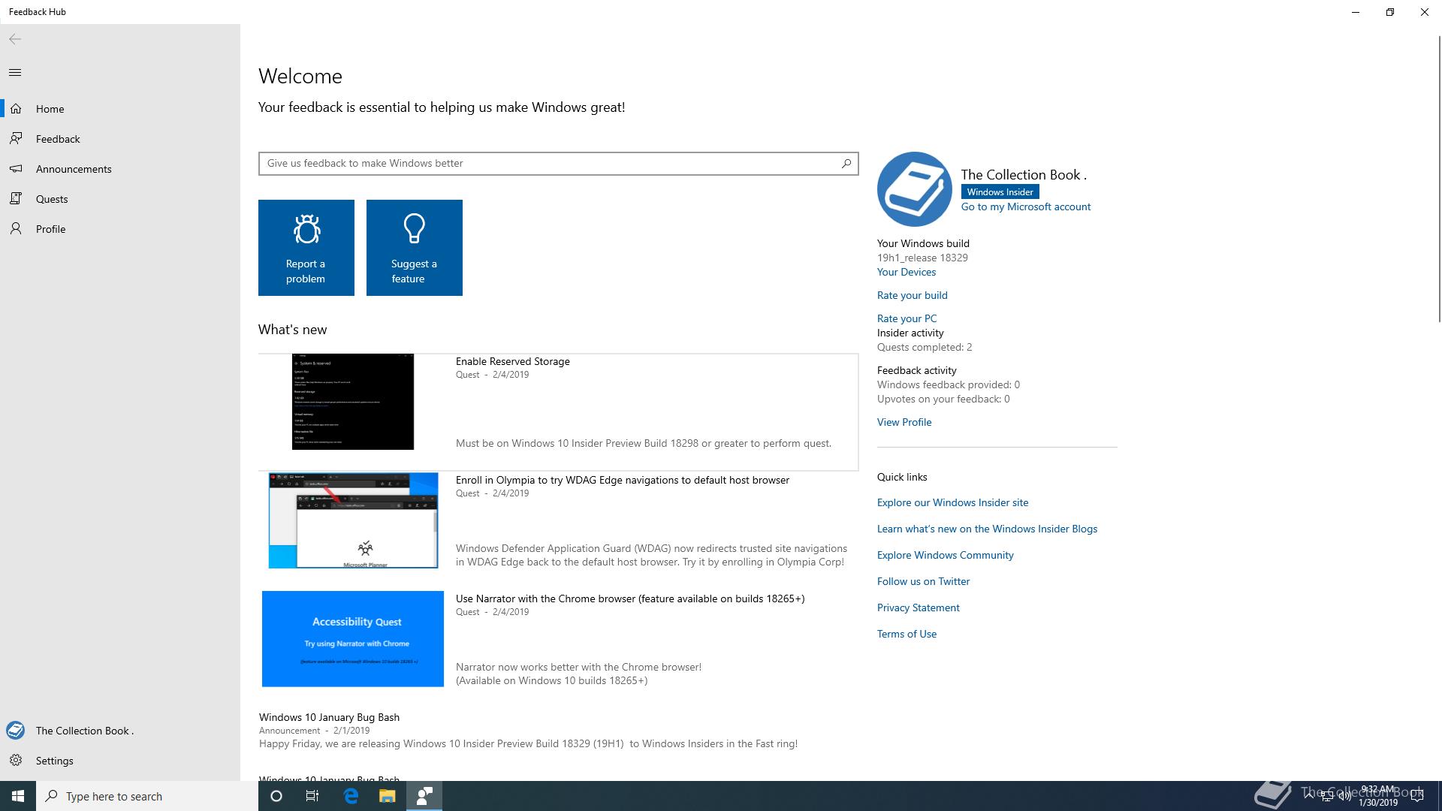The width and height of the screenshot is (1442, 811).
Task: Click Follow us on Twitter link
Action: pyautogui.click(x=923, y=581)
